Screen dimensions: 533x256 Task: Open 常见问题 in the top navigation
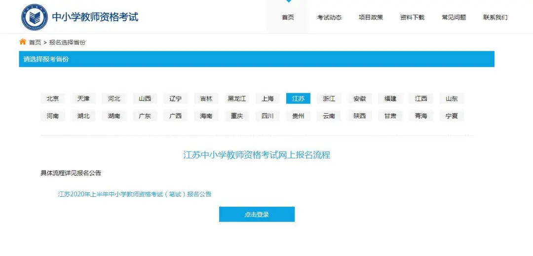tap(454, 17)
